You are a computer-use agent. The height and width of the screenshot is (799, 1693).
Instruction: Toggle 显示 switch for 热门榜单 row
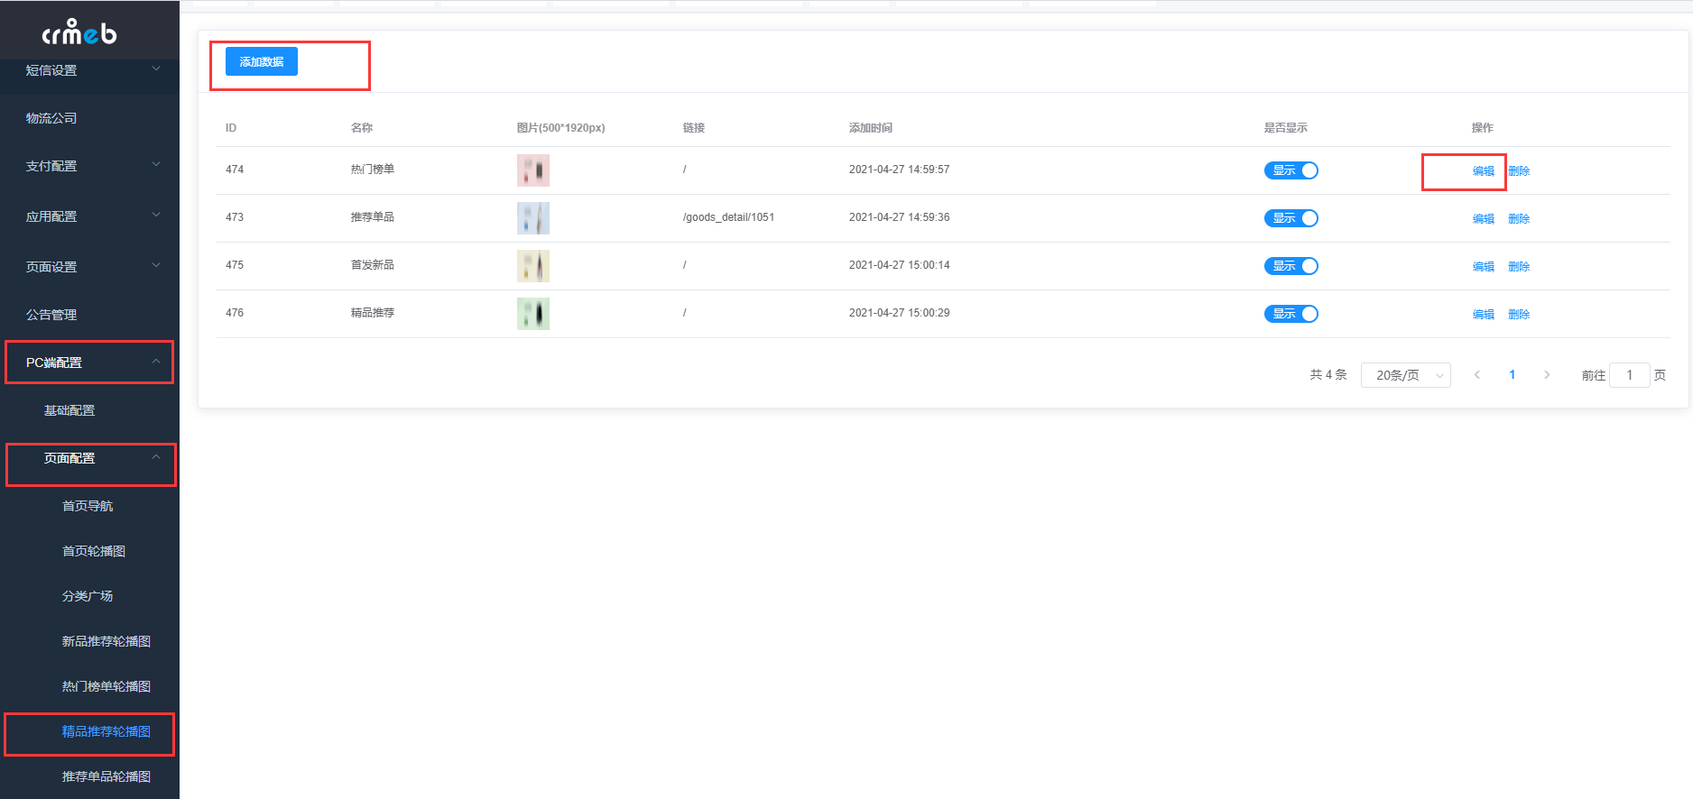(x=1291, y=170)
